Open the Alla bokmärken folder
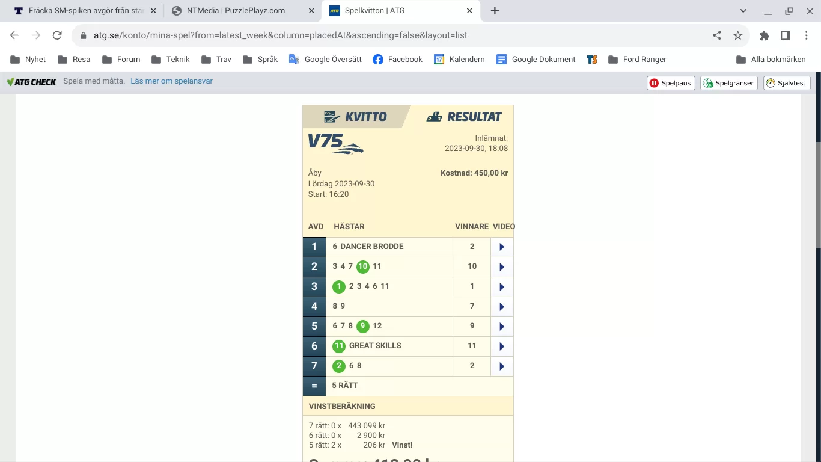 point(771,60)
